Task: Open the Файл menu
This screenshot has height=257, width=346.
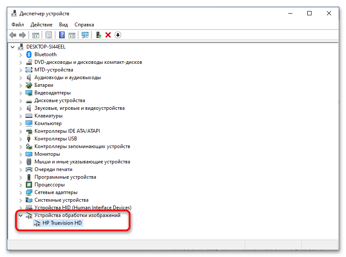Action: click(17, 25)
